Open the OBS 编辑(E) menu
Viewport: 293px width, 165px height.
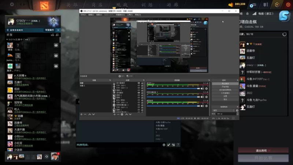click(x=91, y=15)
